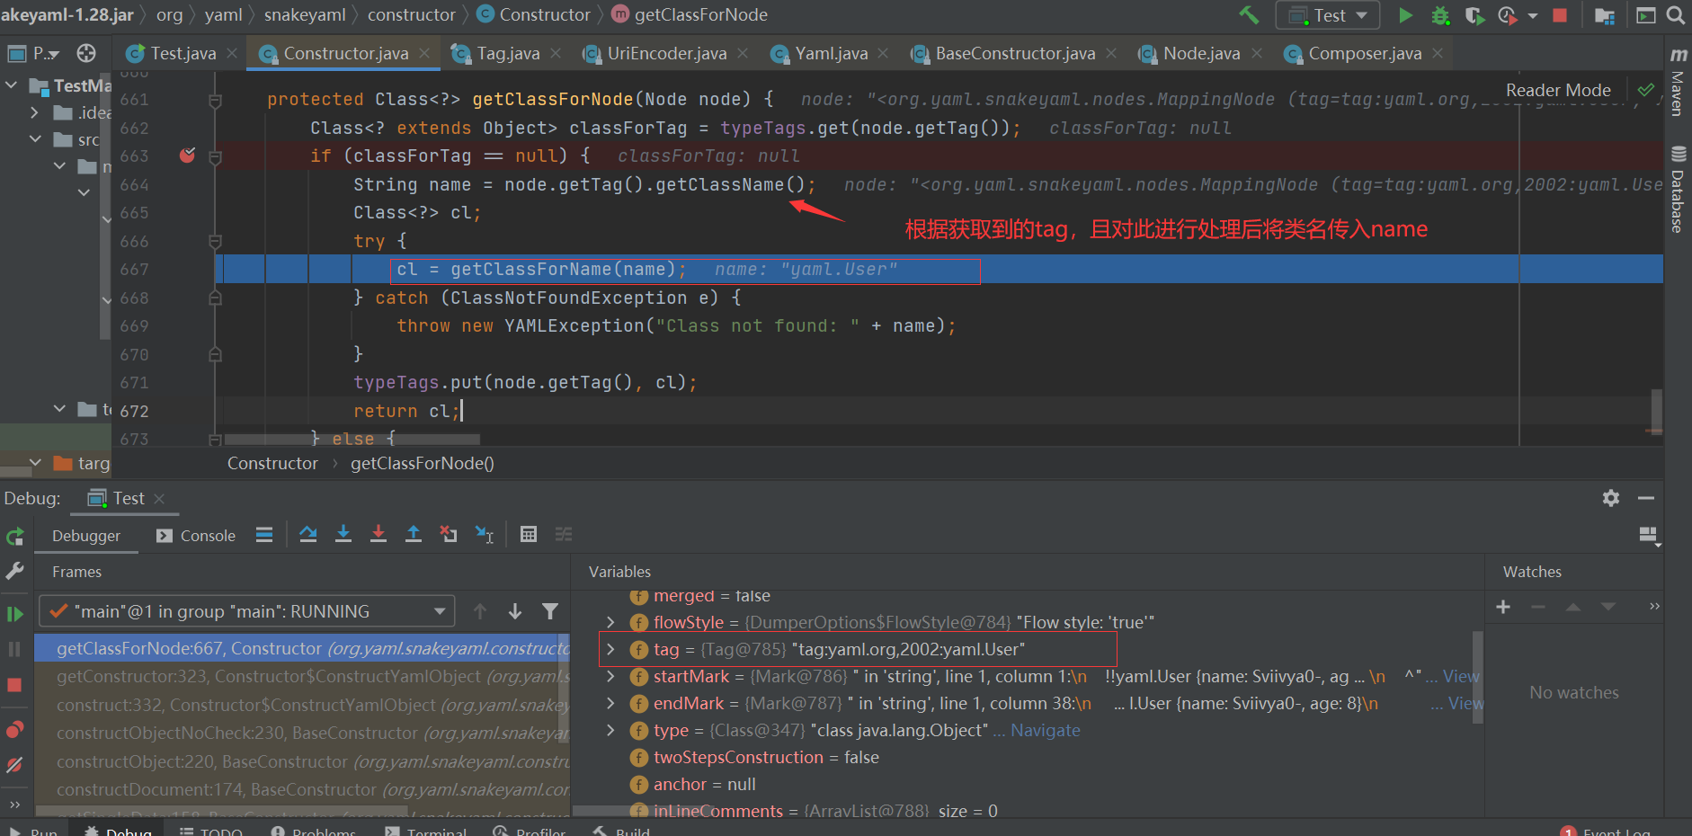The image size is (1692, 836).
Task: Run Test with green play button
Action: tap(1406, 15)
